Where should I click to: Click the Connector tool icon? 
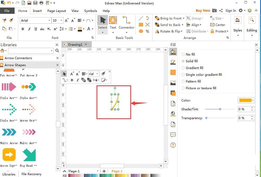click(x=126, y=21)
